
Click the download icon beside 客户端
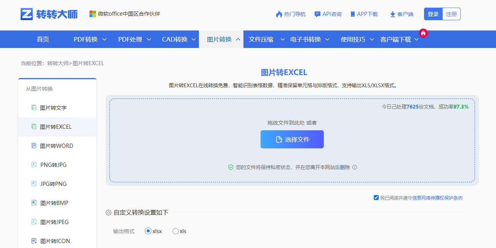(393, 14)
